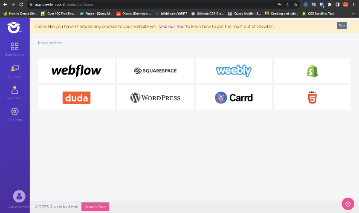Open 'Oracle JDeveloper...' bookmark

pyautogui.click(x=134, y=14)
